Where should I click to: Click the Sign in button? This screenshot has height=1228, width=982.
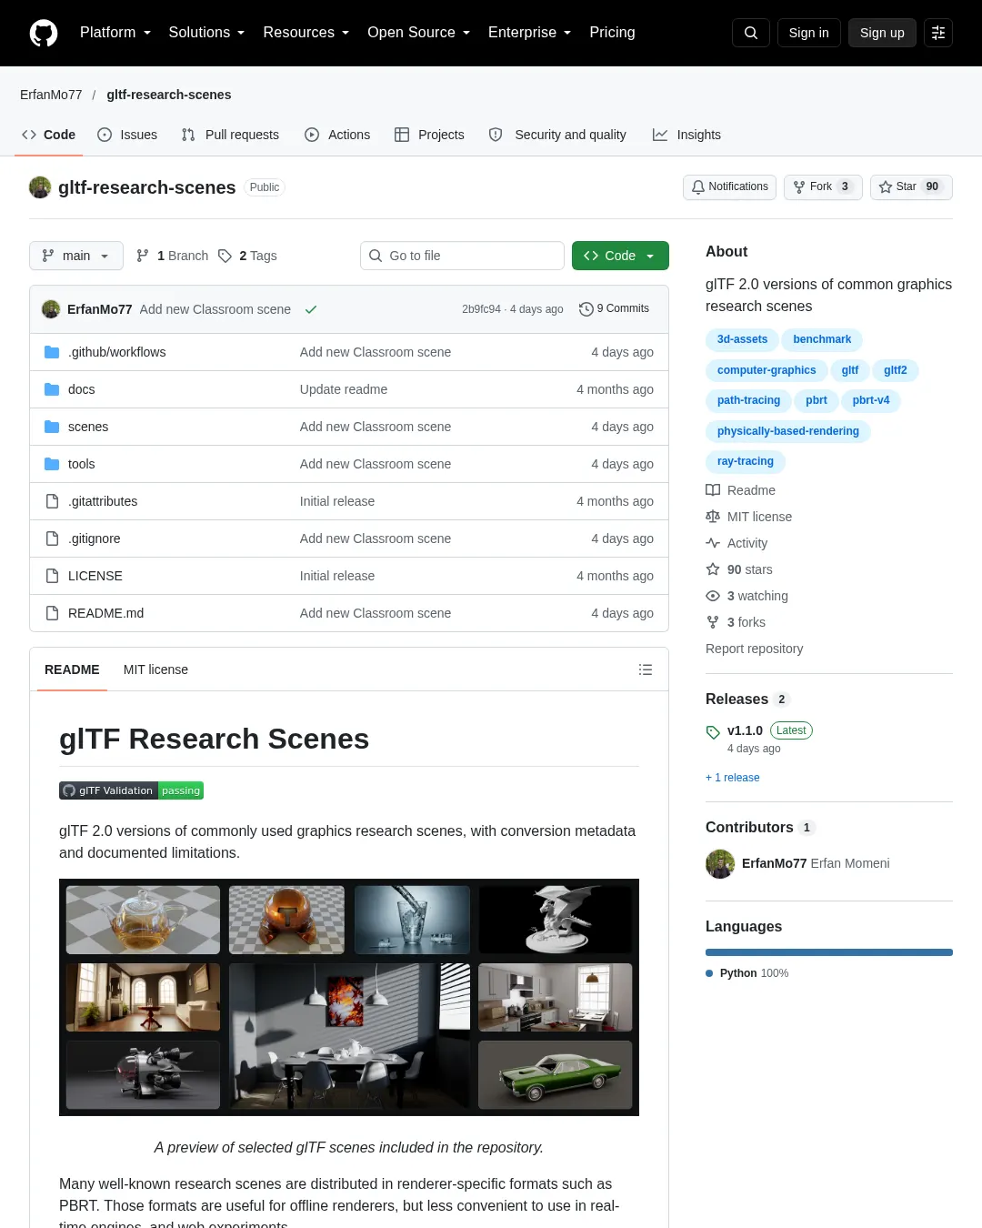tap(809, 33)
